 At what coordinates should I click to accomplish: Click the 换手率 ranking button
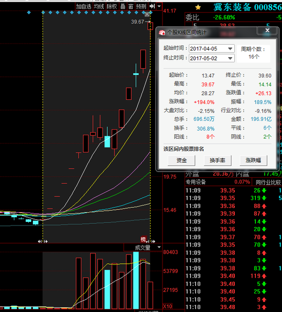pos(217,160)
